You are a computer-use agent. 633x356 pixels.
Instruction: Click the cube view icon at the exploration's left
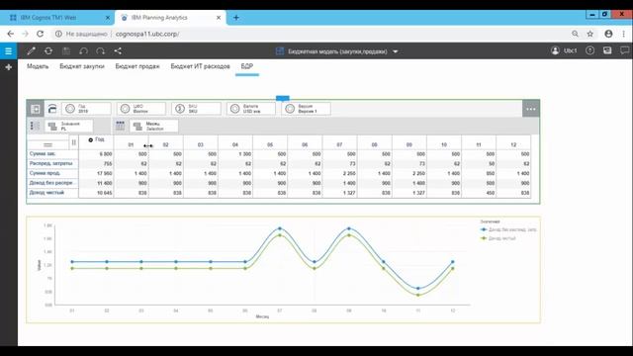pyautogui.click(x=36, y=109)
